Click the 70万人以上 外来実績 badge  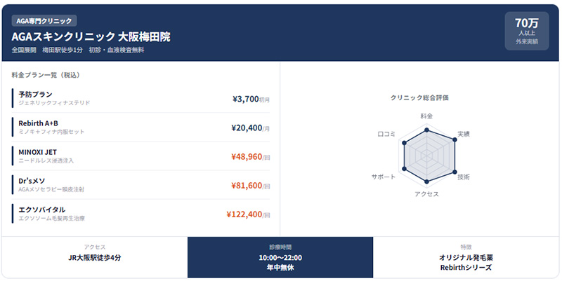tap(526, 32)
